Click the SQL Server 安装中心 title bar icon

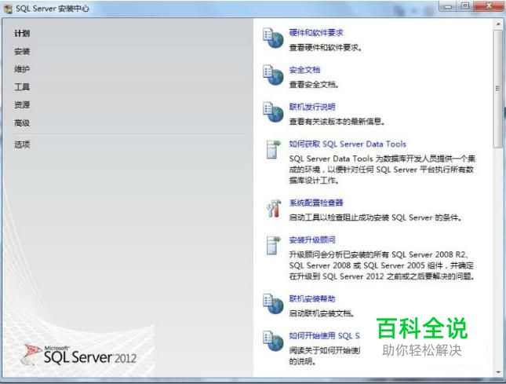(8, 9)
